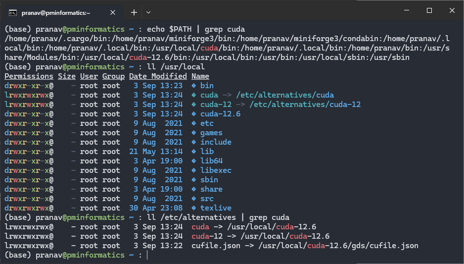Click the Group column header
Screen dimensions: 464x264
point(113,76)
